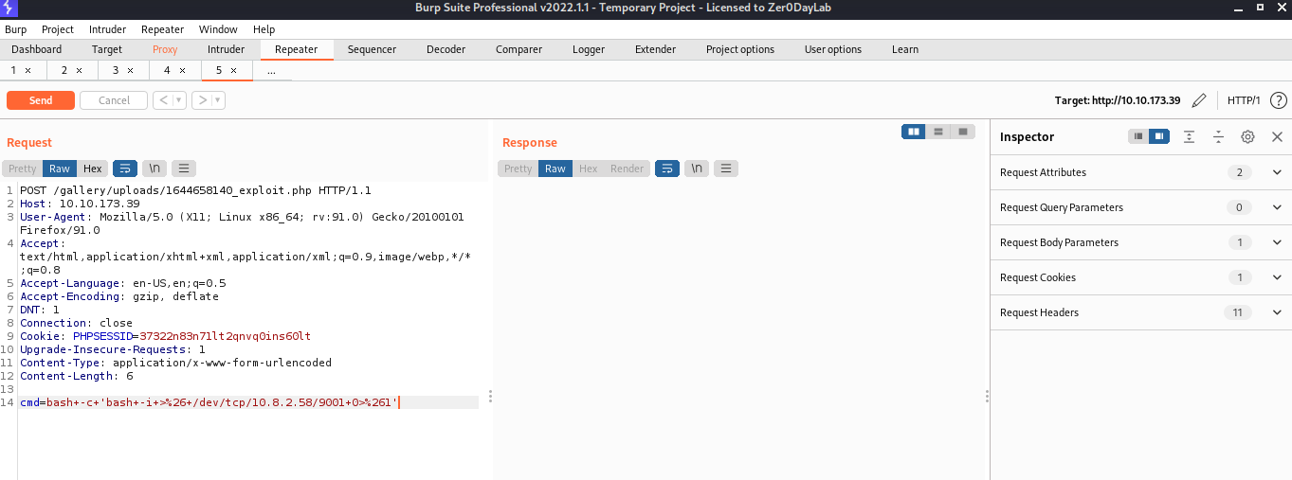The height and width of the screenshot is (480, 1292).
Task: Collapse all Inspector sections icon
Action: coord(1219,136)
